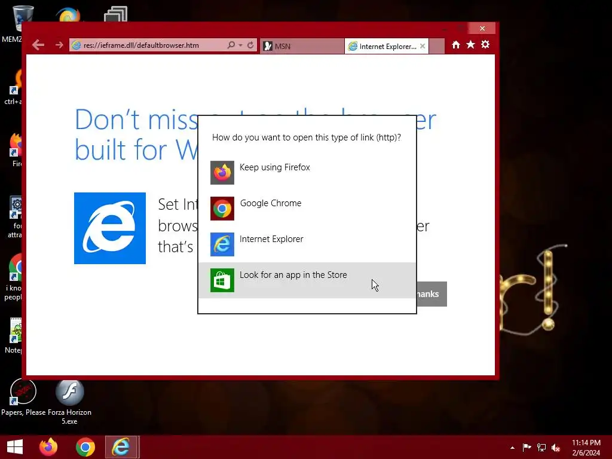Click the green Store icon in the dialog
The image size is (612, 459).
[222, 280]
